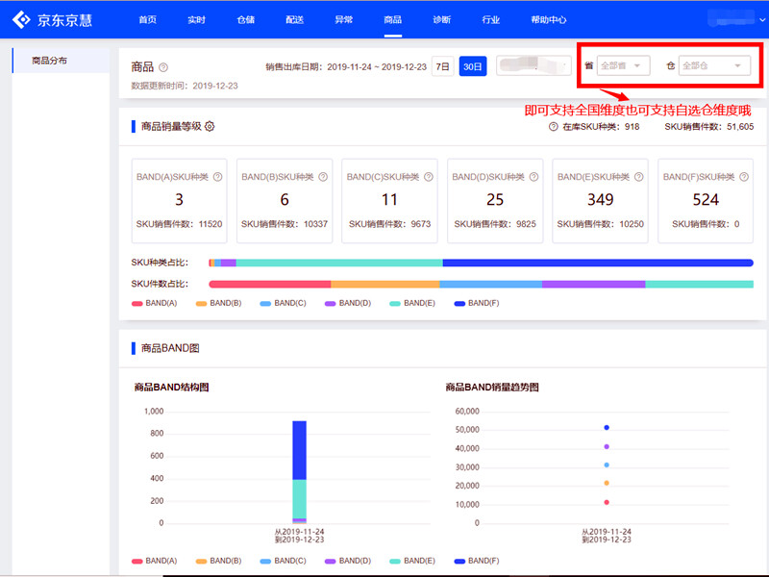Screen dimensions: 769x577
Task: Switch to the 仓储 navigation tab
Action: [x=245, y=19]
